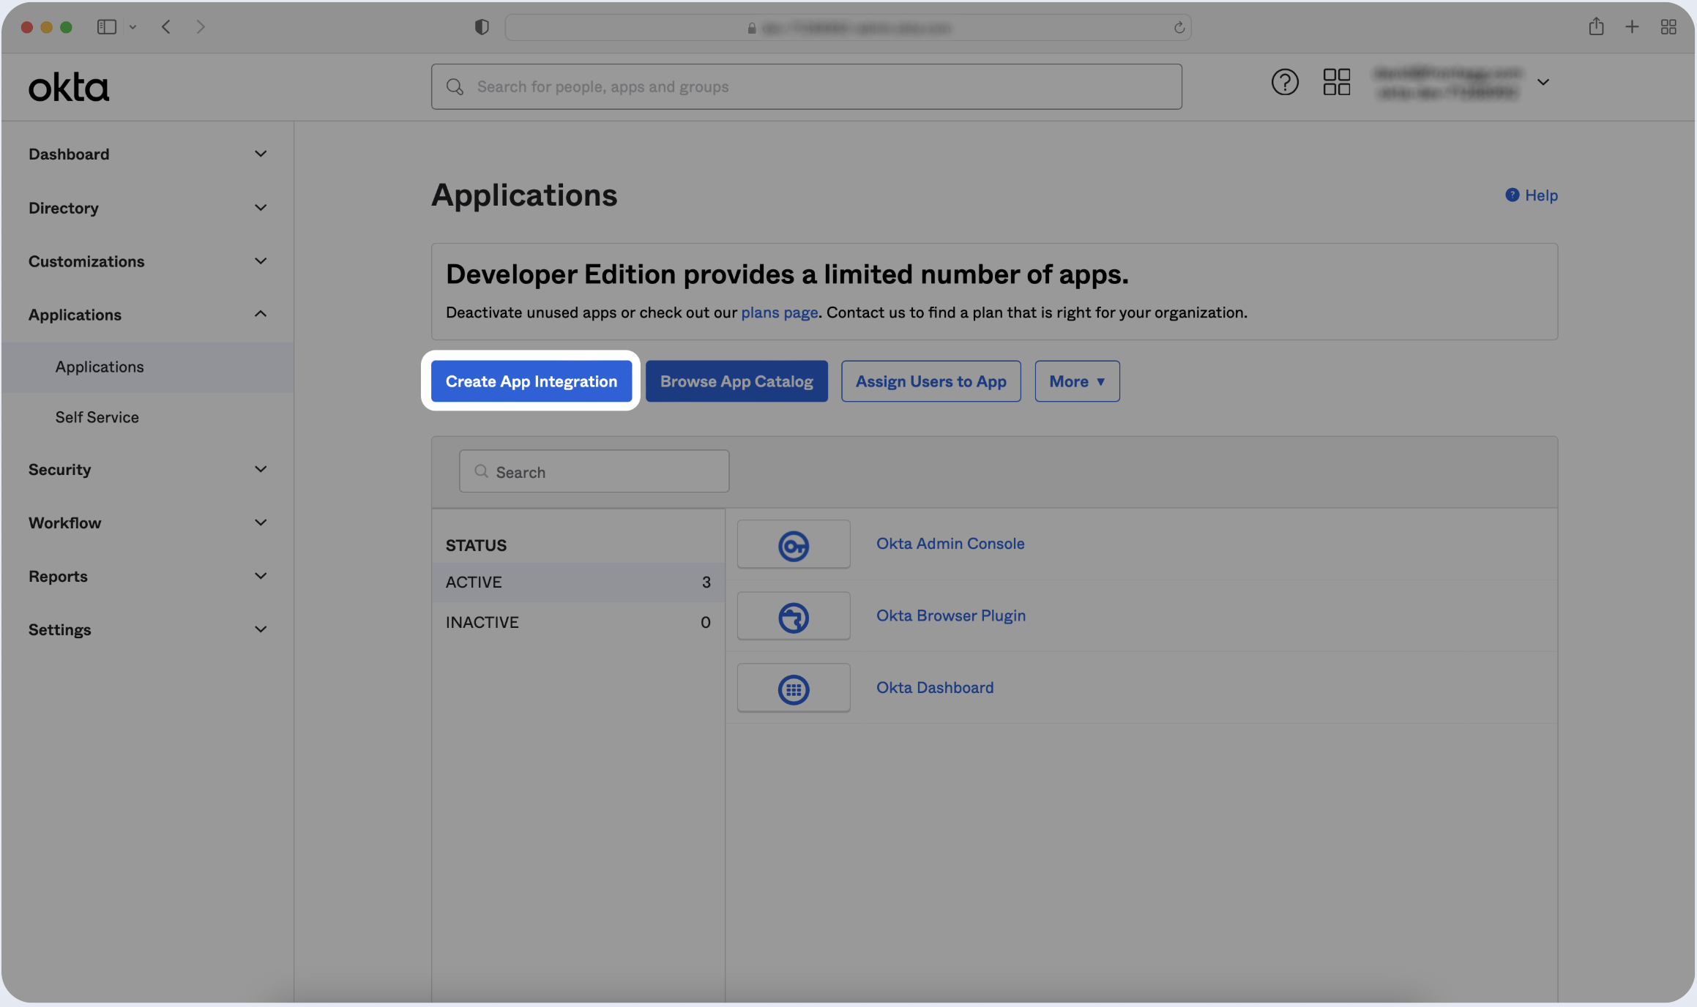Click Browse App Catalog button
This screenshot has width=1697, height=1007.
pyautogui.click(x=736, y=381)
